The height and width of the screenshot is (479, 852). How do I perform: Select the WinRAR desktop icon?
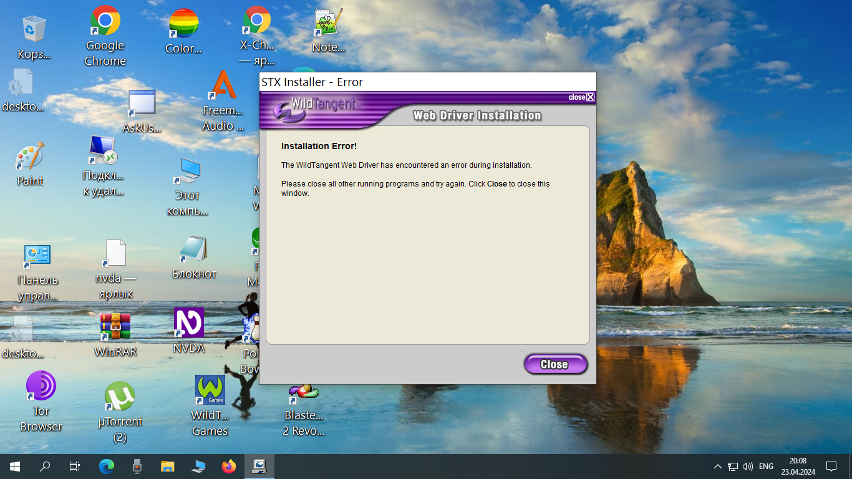(x=115, y=334)
